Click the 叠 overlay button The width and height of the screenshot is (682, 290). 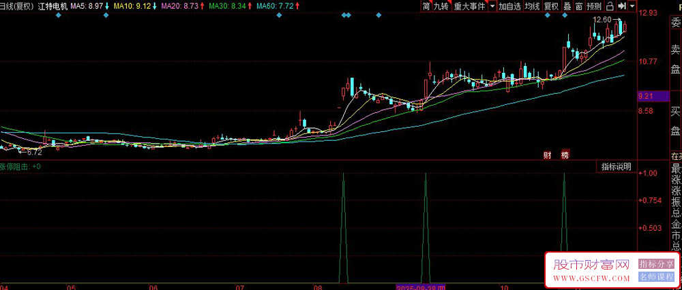click(x=567, y=6)
